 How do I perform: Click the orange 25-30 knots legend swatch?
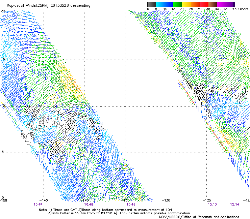coord(195,4)
